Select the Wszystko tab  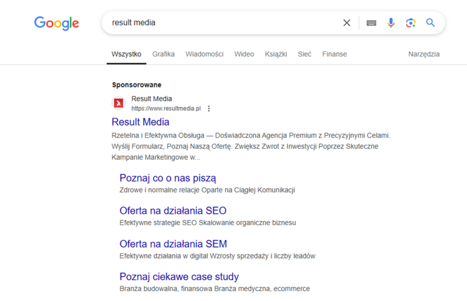tap(126, 54)
